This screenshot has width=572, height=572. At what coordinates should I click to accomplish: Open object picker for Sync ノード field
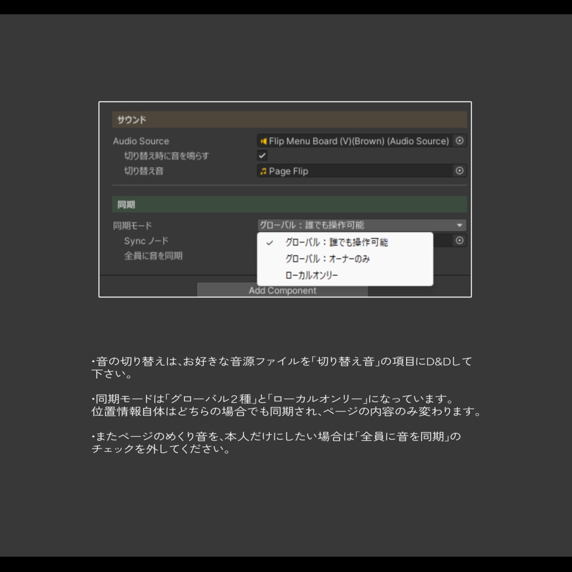(x=459, y=240)
